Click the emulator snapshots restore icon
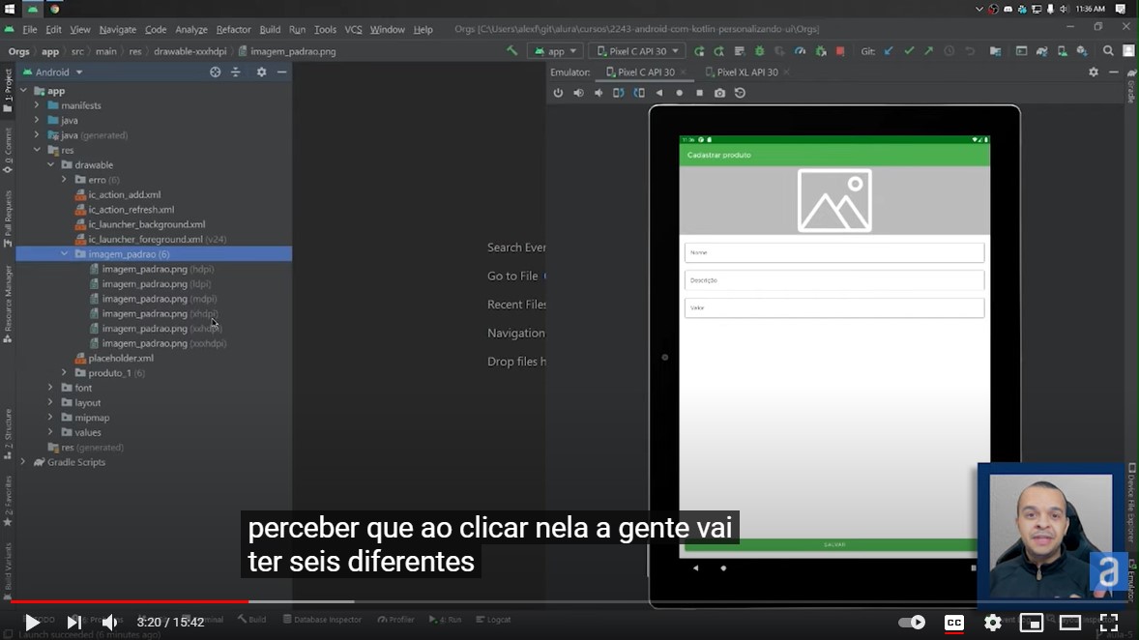 pyautogui.click(x=740, y=93)
